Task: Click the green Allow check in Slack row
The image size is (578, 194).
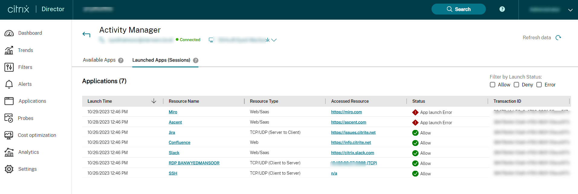Action: (x=415, y=153)
